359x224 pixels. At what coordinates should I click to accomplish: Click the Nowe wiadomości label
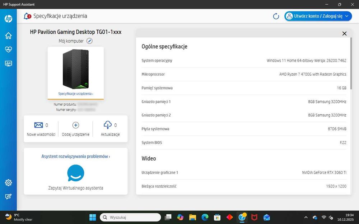(x=41, y=134)
